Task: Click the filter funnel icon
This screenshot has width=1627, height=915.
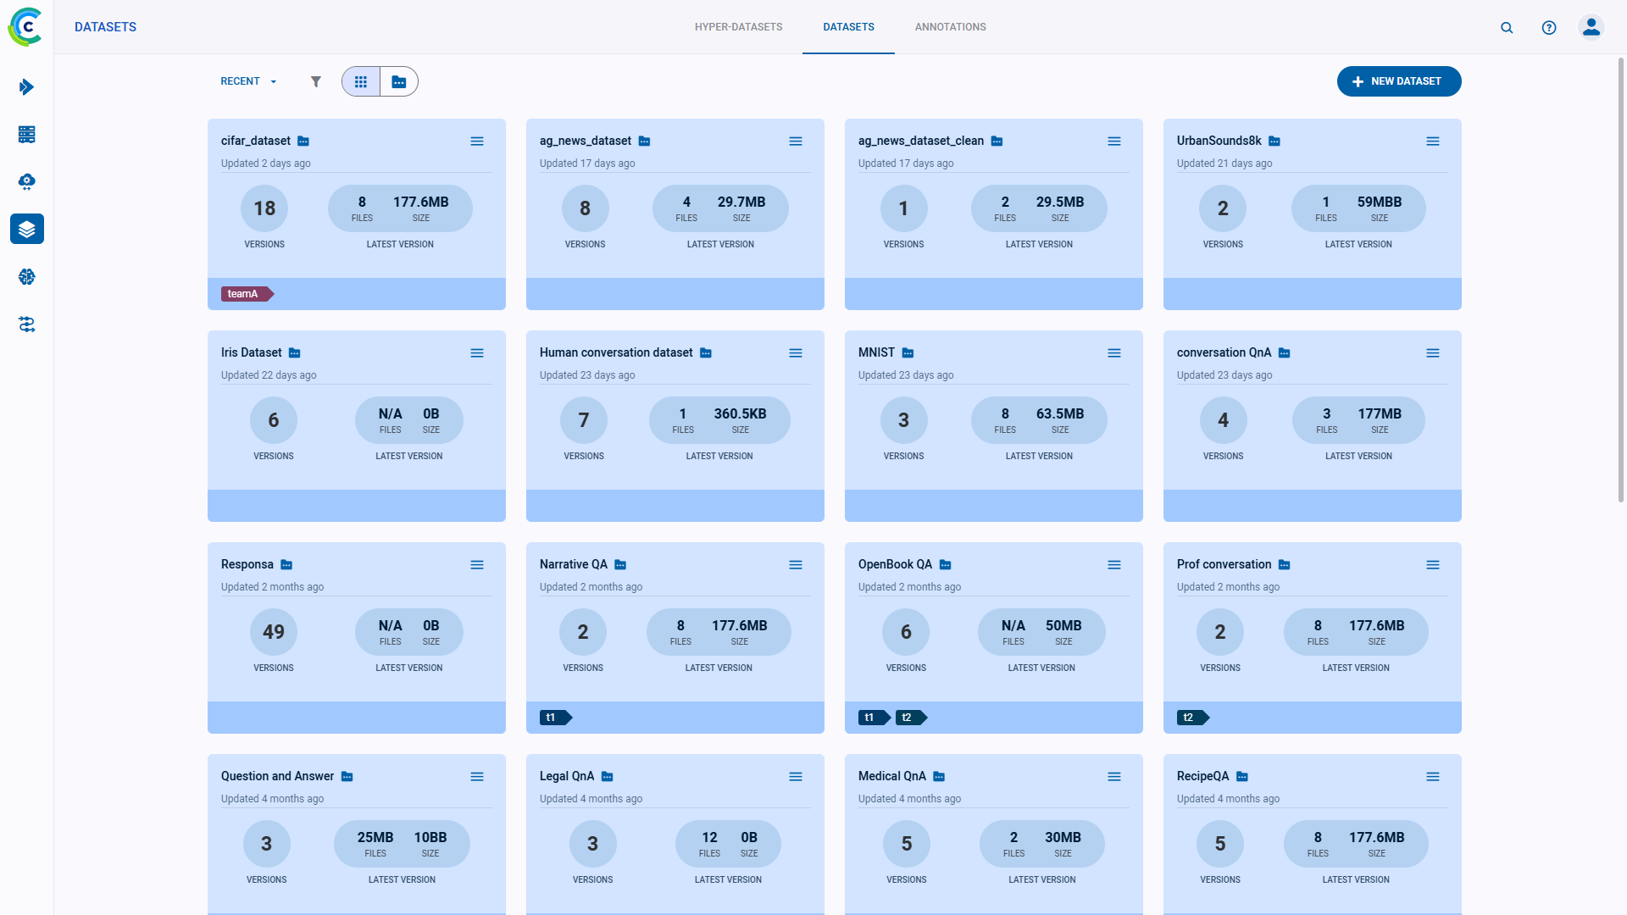Action: pyautogui.click(x=316, y=81)
